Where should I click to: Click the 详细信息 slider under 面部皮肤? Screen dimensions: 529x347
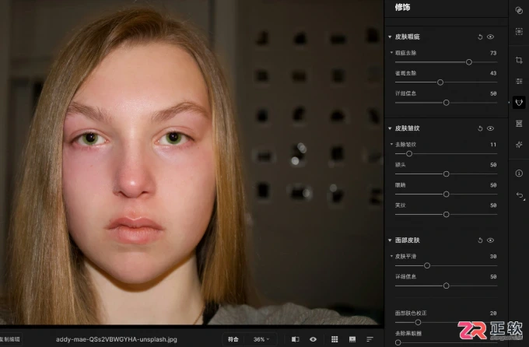pyautogui.click(x=446, y=286)
